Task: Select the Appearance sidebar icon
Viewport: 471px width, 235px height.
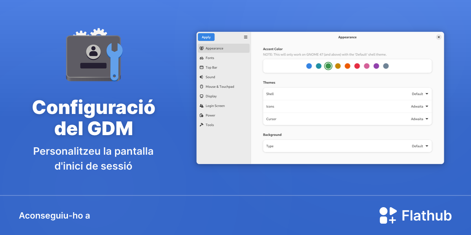Action: coord(201,48)
